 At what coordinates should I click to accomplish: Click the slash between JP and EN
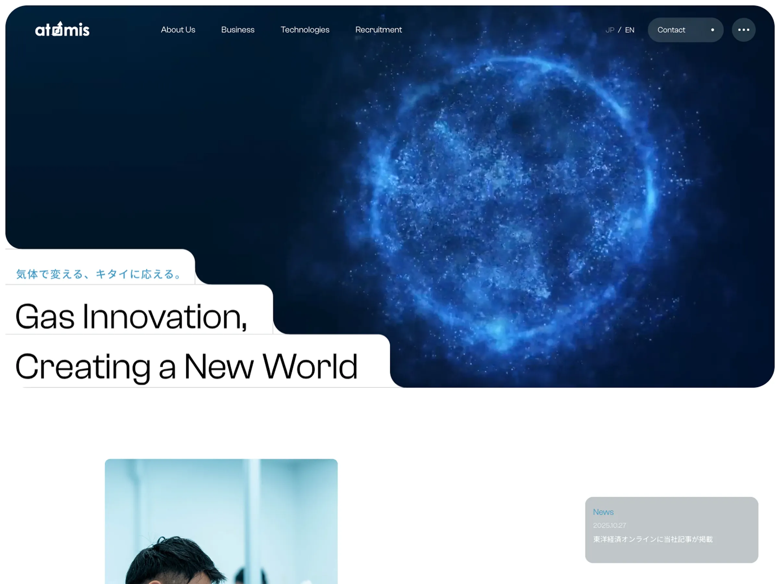[x=619, y=30]
